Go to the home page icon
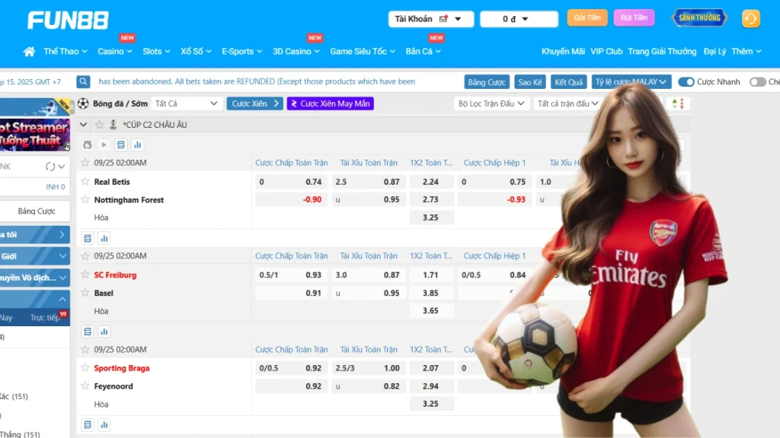Viewport: 780px width, 438px height. coord(30,51)
